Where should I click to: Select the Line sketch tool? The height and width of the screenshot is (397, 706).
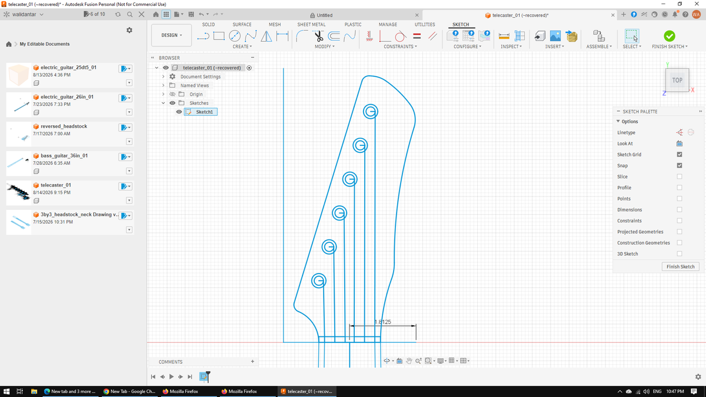[203, 35]
